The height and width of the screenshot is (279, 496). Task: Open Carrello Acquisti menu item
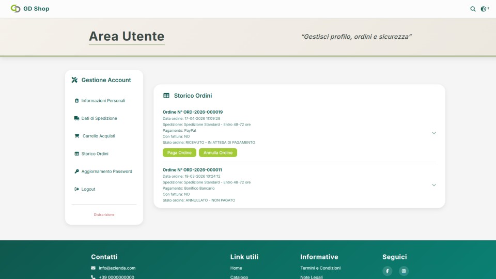pyautogui.click(x=99, y=136)
